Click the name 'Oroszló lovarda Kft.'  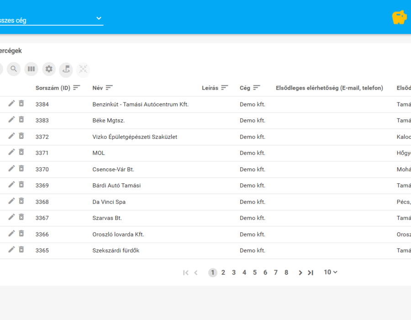(118, 235)
